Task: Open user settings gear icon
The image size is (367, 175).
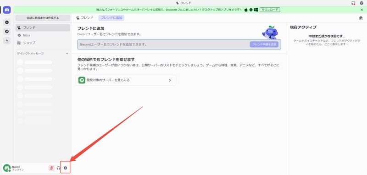Action: click(x=65, y=168)
